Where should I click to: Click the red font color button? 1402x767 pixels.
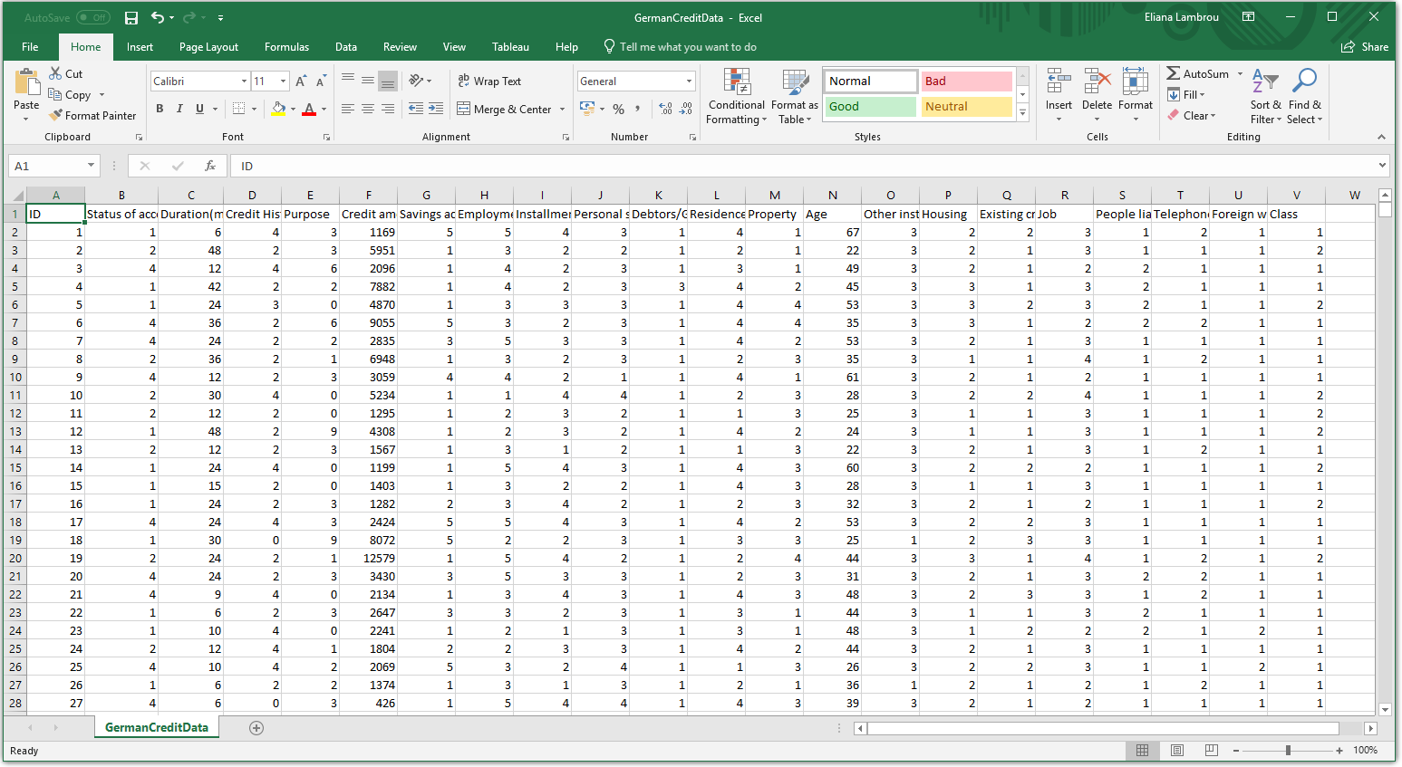309,109
